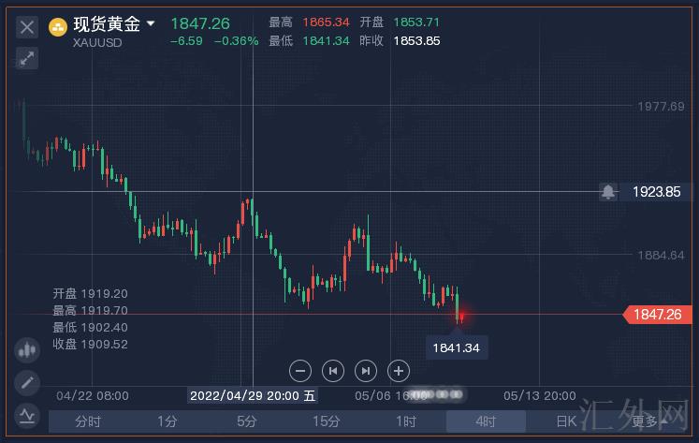
Task: Click the 05/13 20:00 time axis label
Action: 540,396
